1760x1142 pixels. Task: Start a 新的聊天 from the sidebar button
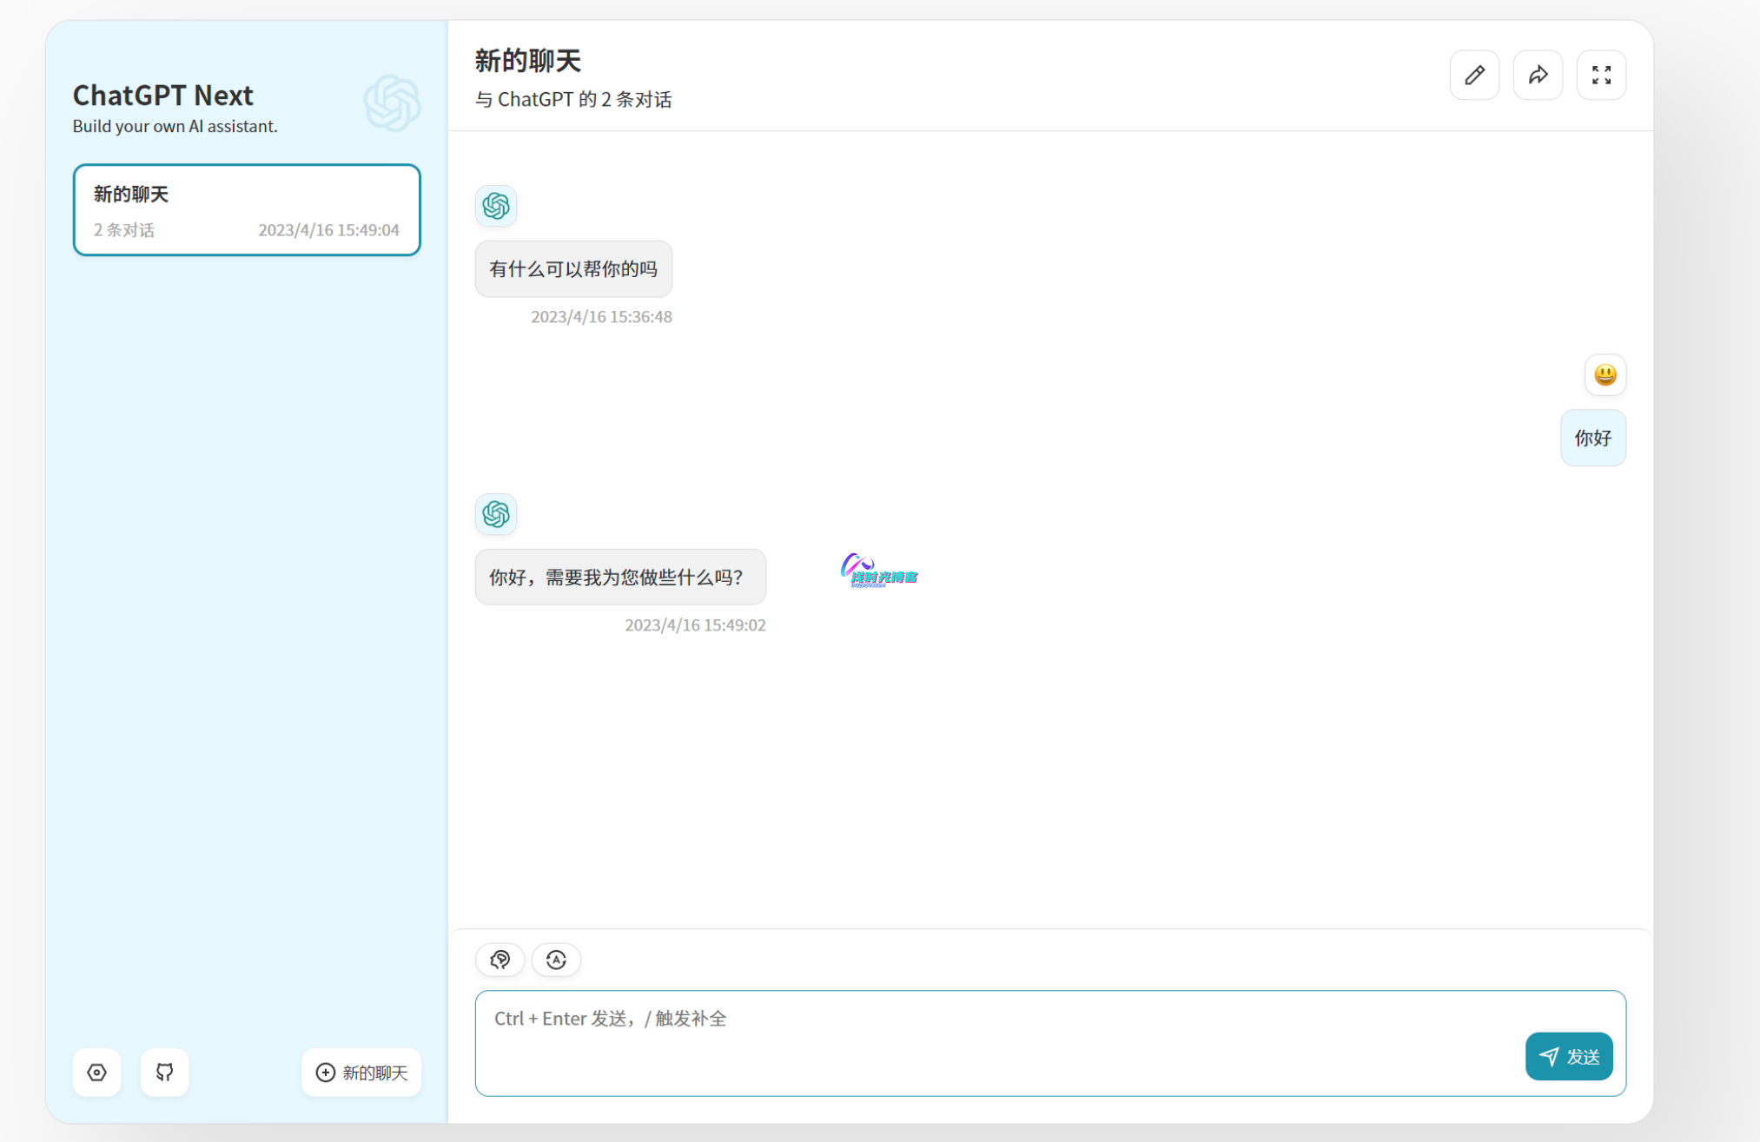coord(361,1073)
